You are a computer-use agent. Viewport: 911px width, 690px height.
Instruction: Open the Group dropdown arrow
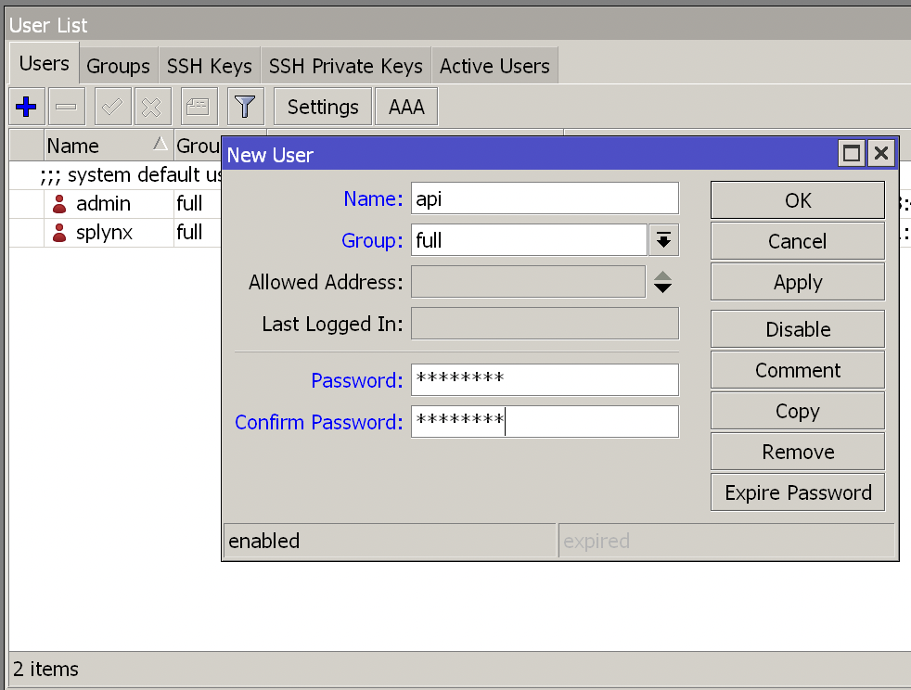(663, 241)
